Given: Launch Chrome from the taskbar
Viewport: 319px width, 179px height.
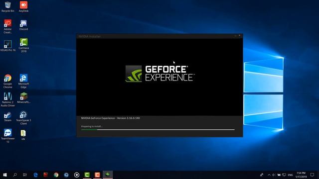Looking at the screenshot, I should coord(56,175).
